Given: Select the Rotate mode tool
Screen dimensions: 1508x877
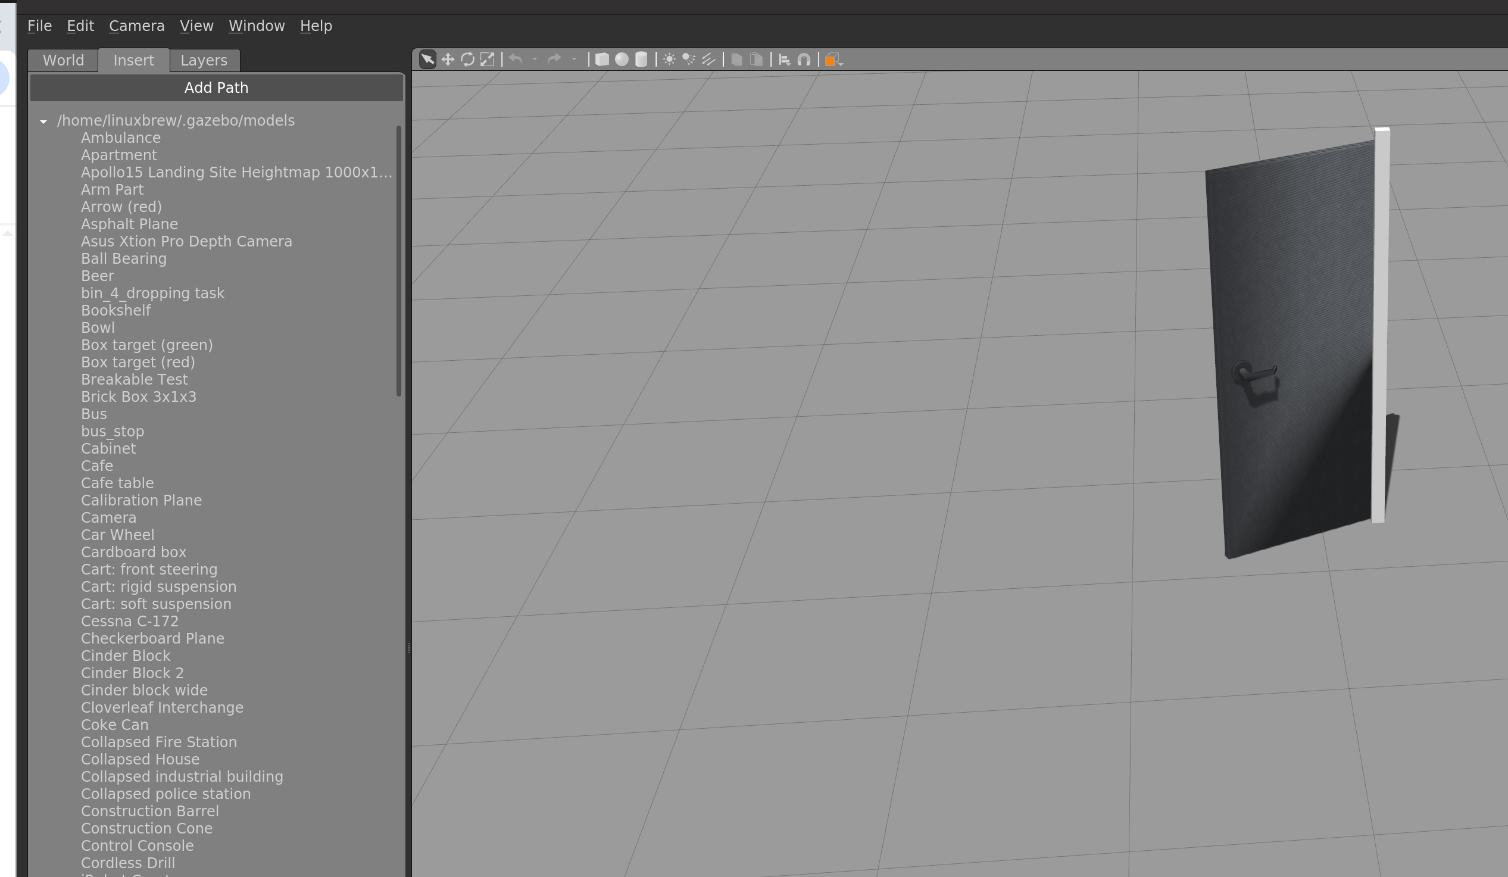Looking at the screenshot, I should 467,60.
